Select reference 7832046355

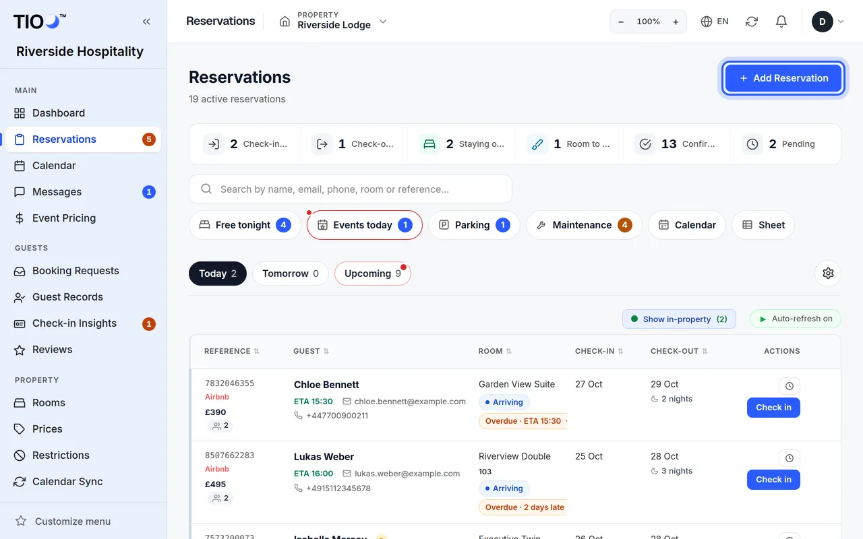[230, 383]
